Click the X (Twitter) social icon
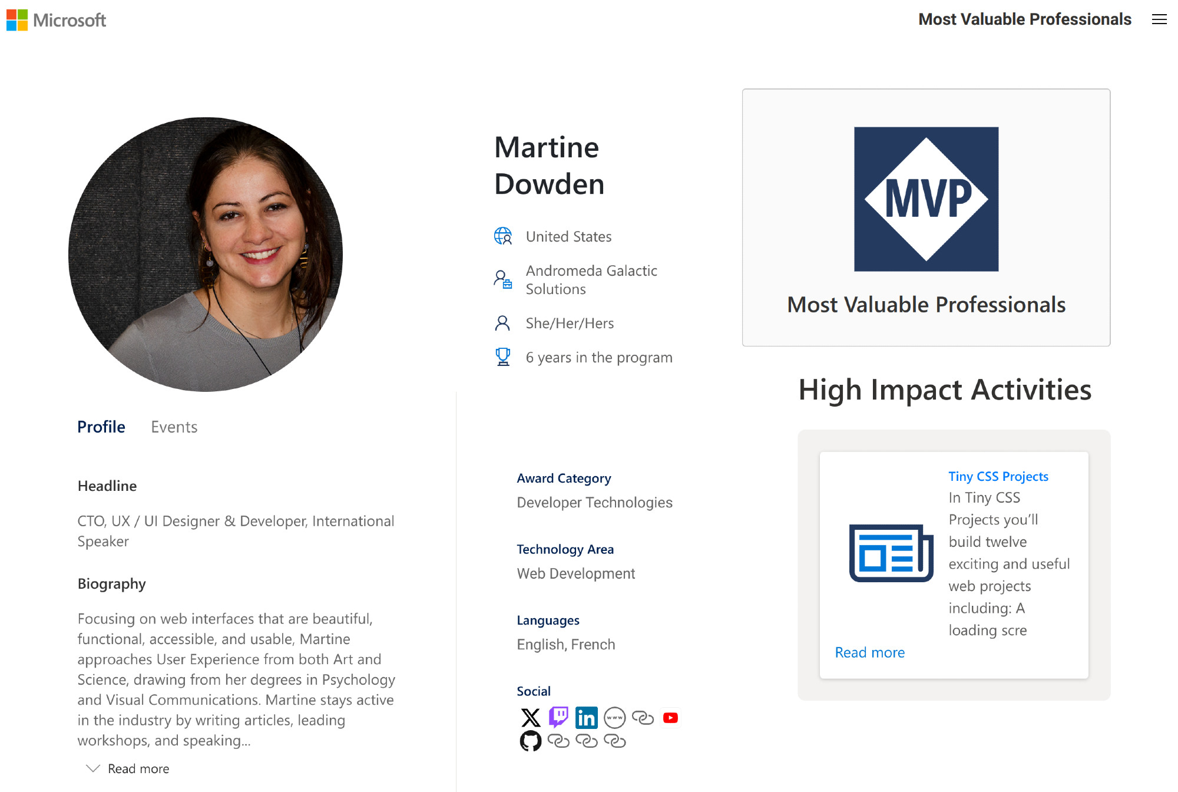Image resolution: width=1178 pixels, height=792 pixels. click(530, 717)
